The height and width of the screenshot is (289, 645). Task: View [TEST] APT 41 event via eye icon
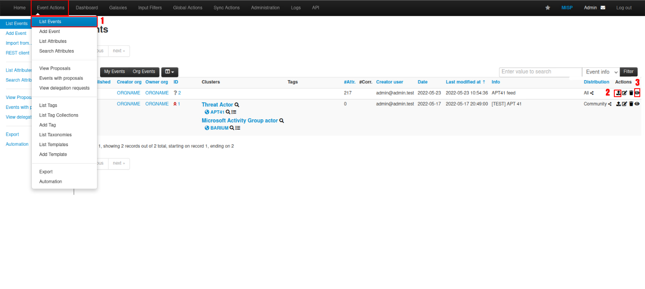[637, 104]
